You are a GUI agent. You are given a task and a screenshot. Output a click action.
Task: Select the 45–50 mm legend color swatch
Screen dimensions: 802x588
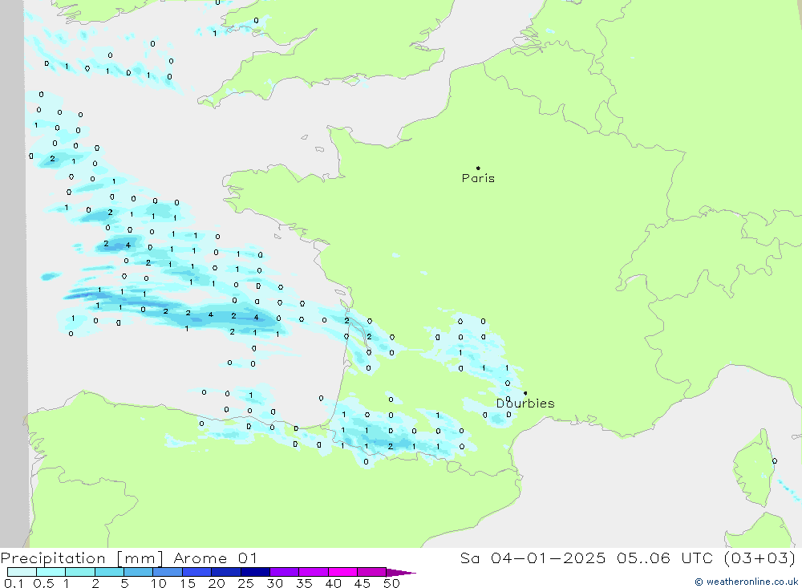[371, 572]
